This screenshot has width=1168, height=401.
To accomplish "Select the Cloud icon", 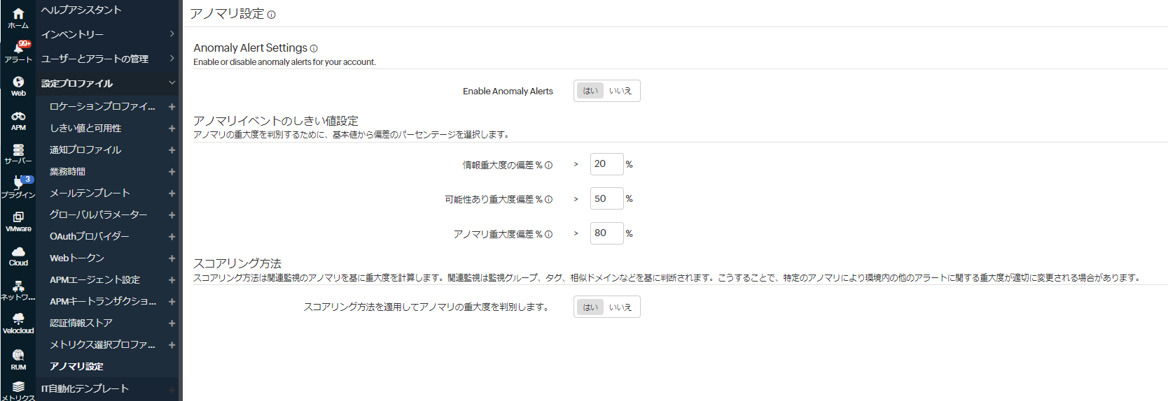I will click(18, 252).
